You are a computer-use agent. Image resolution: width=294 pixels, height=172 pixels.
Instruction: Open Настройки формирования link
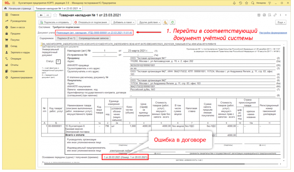pyautogui.click(x=273, y=33)
